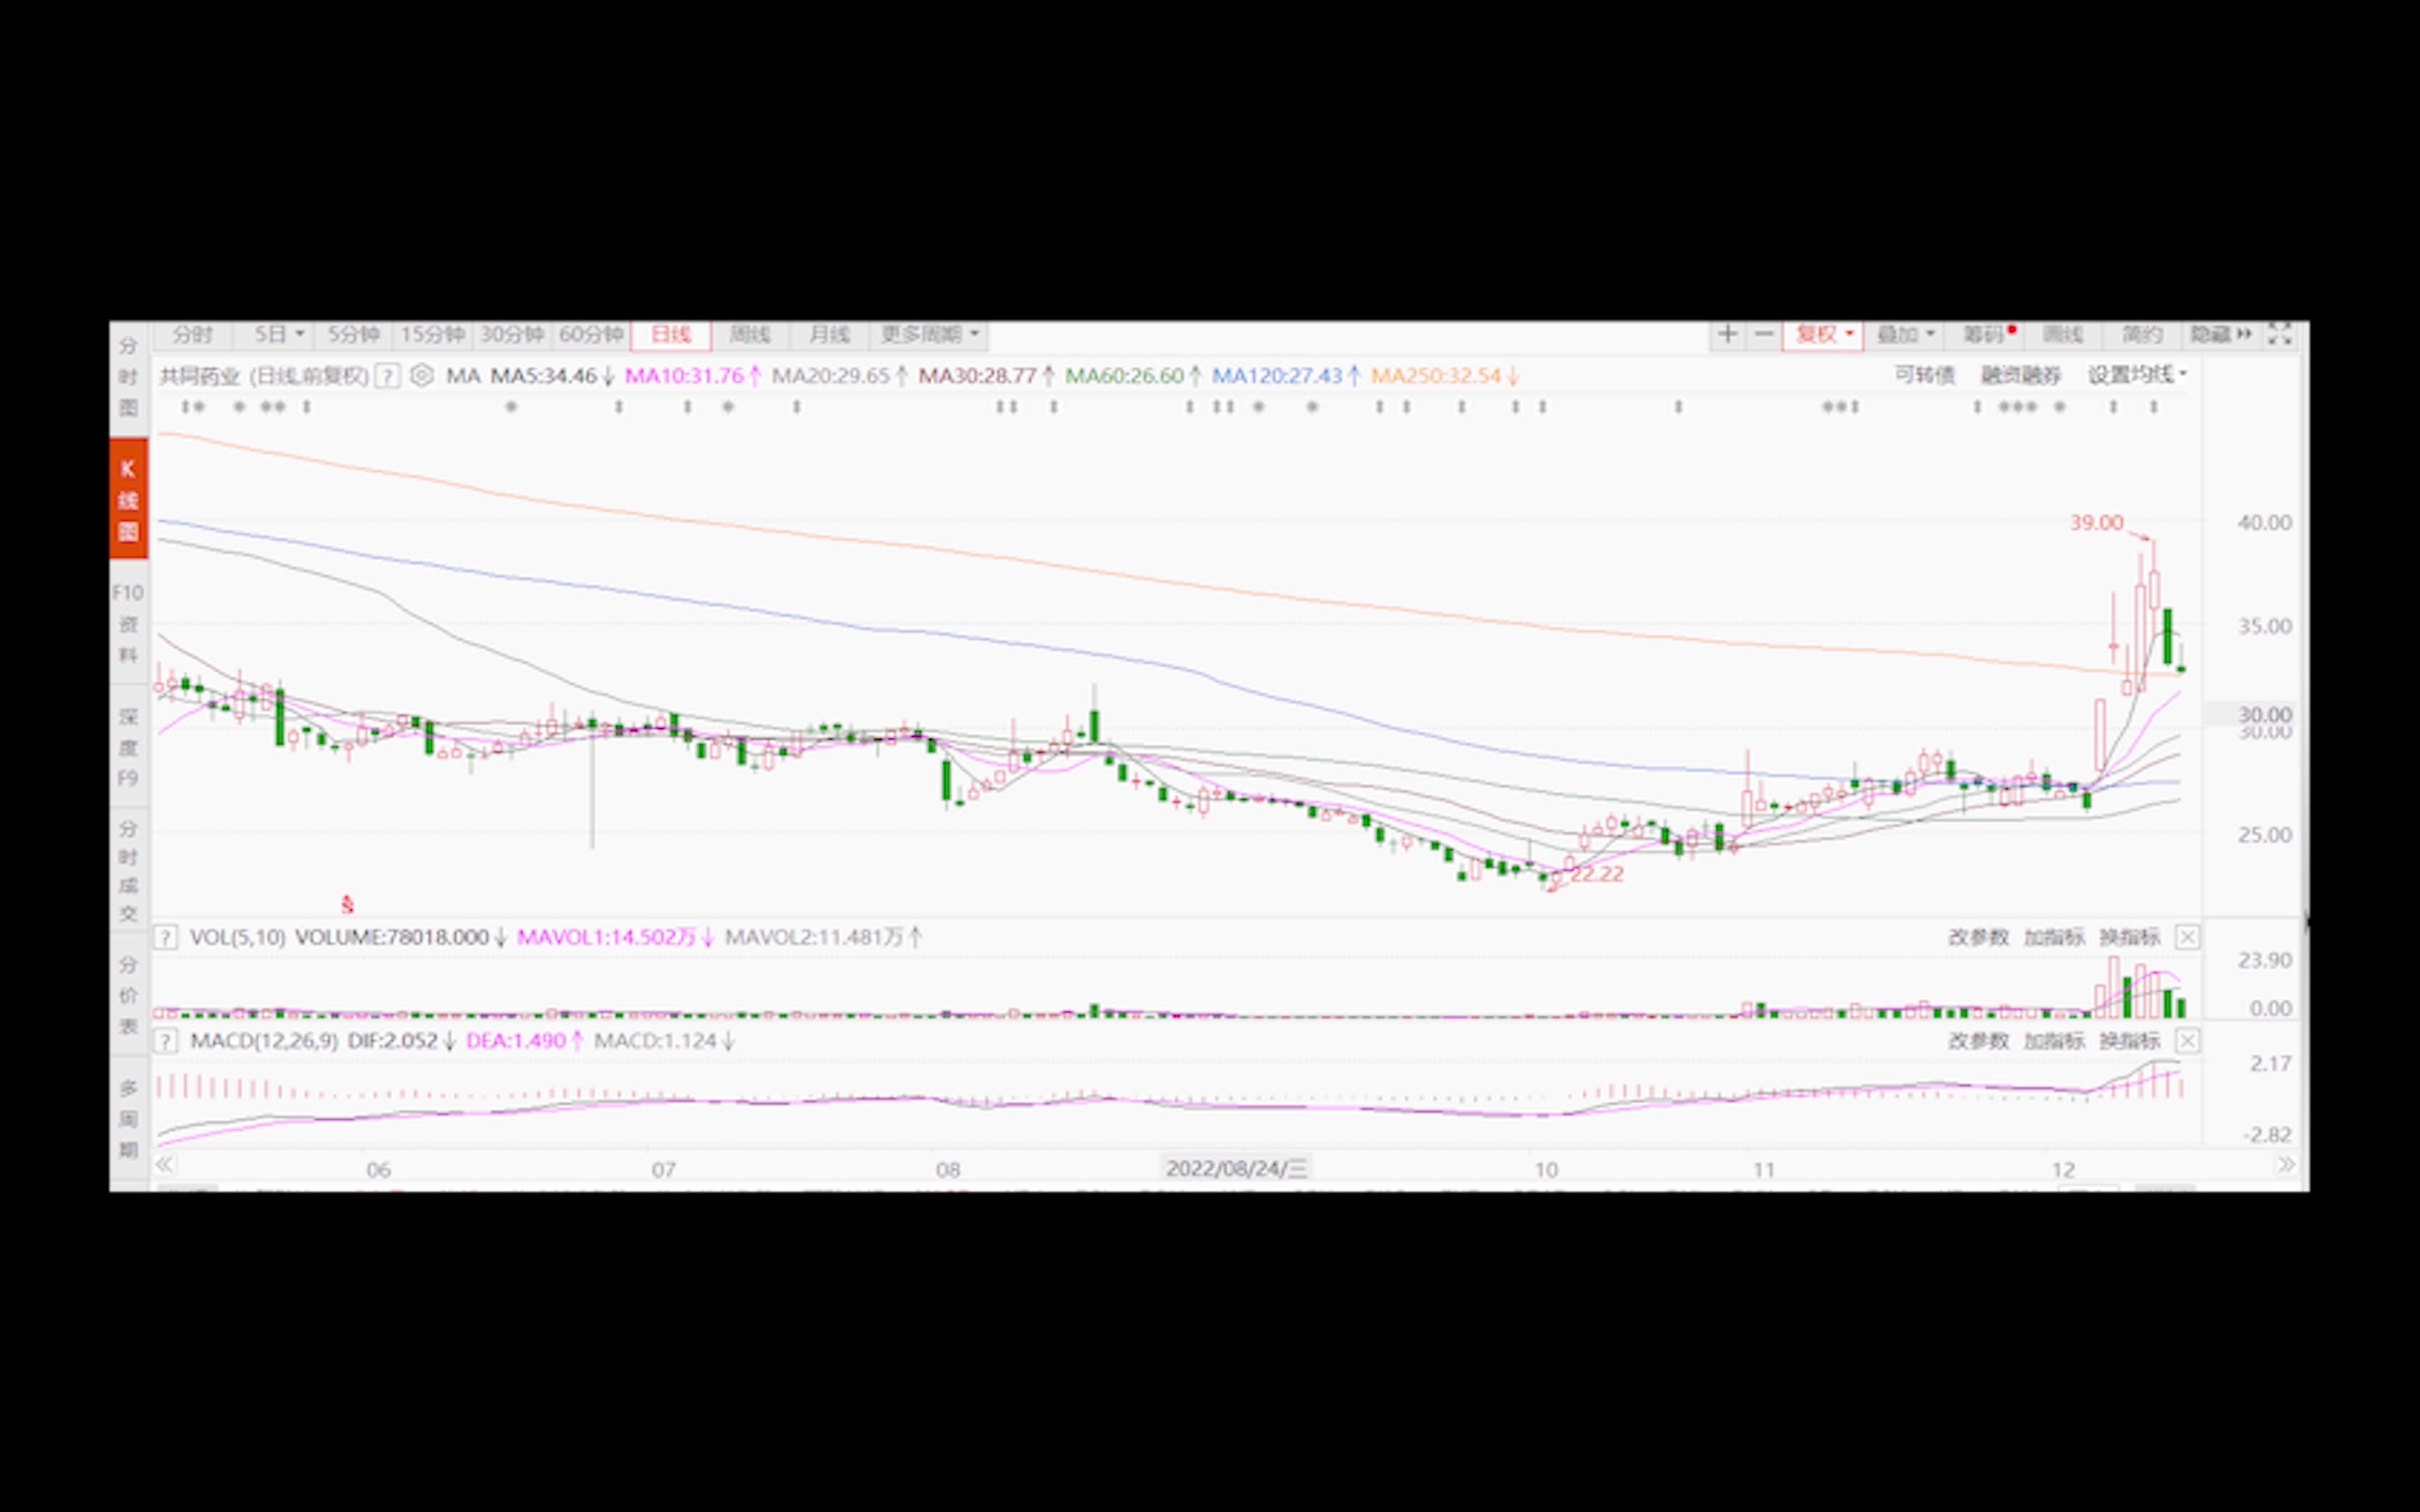Zoom out the chart with minus icon

pyautogui.click(x=1764, y=335)
